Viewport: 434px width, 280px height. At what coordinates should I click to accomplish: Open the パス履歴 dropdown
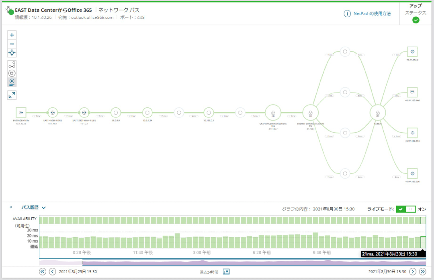pyautogui.click(x=33, y=207)
